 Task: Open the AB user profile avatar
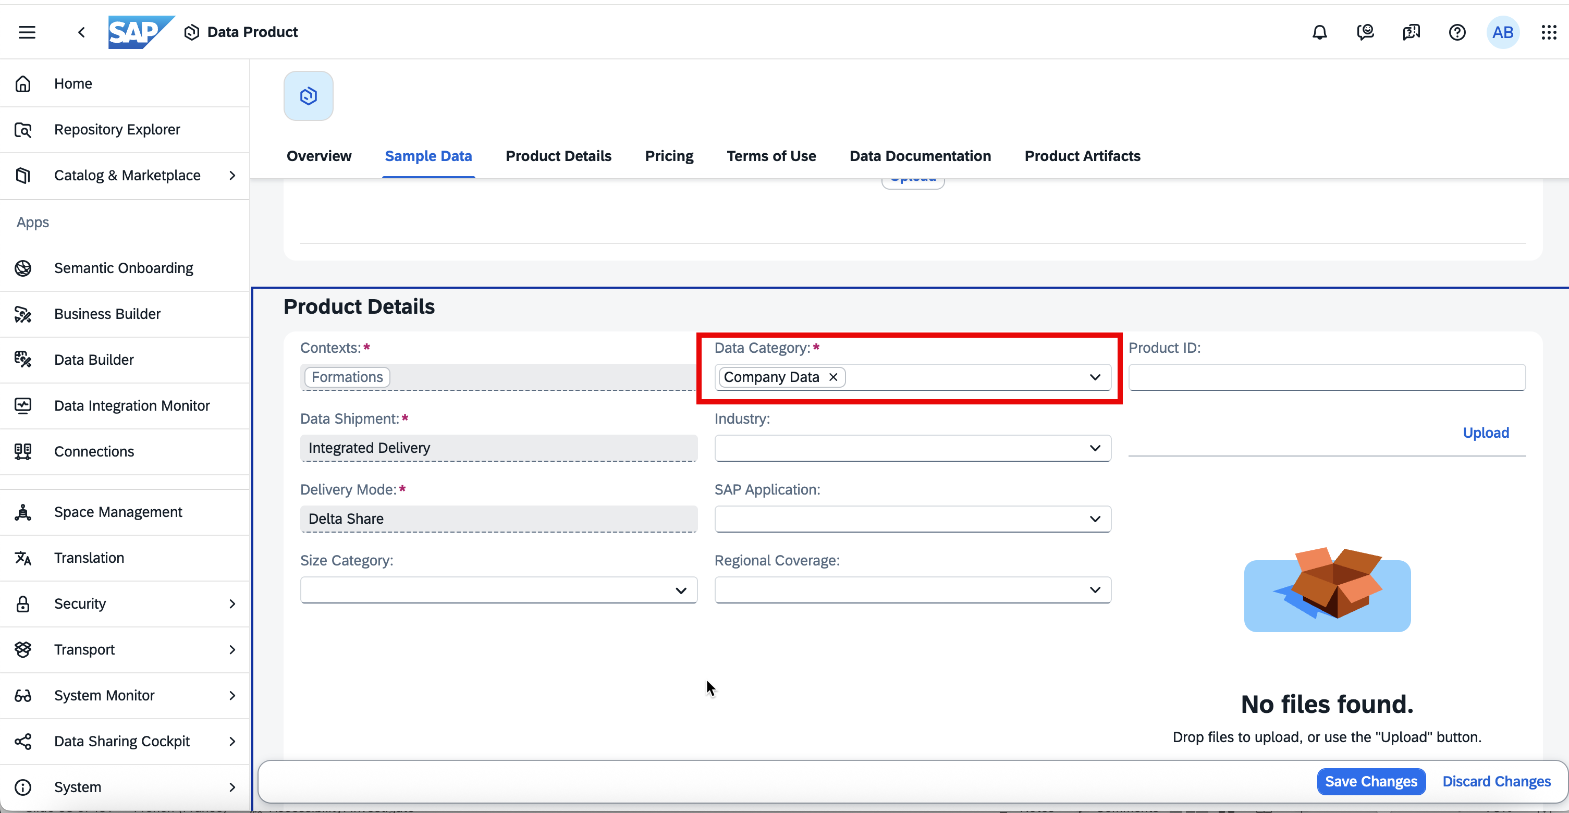[1503, 32]
